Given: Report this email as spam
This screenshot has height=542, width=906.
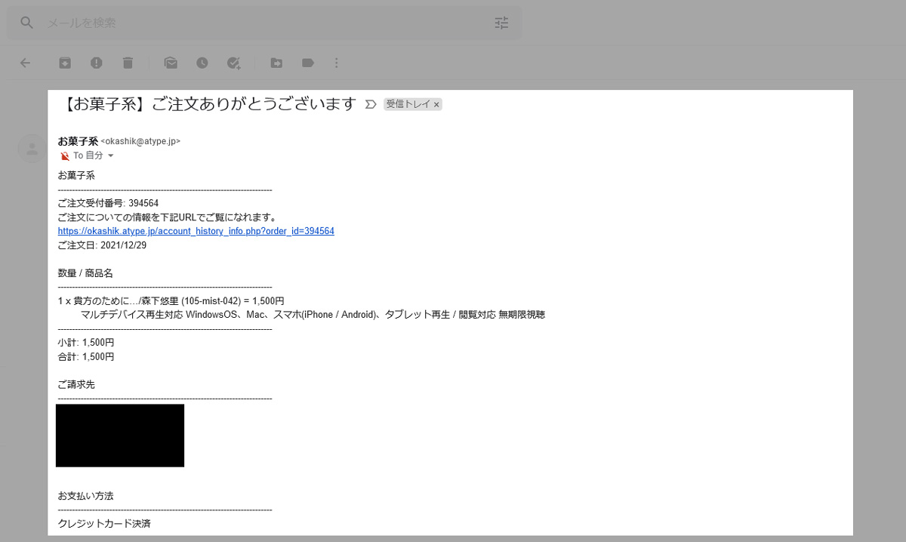Looking at the screenshot, I should click(97, 63).
